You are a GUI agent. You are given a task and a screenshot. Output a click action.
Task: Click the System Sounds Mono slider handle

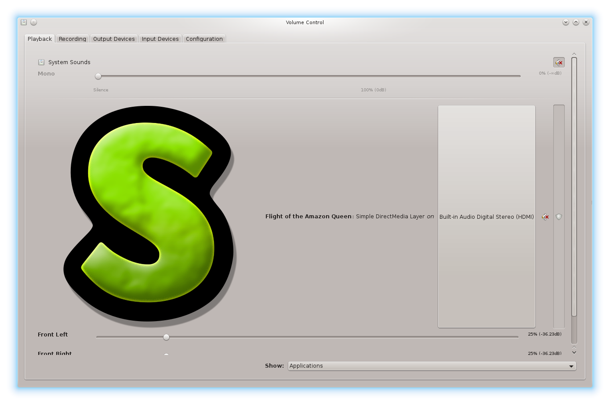(98, 76)
